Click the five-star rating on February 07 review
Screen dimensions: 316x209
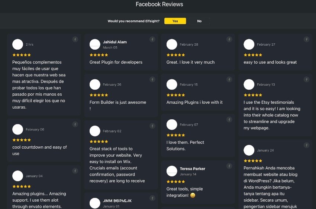[x=176, y=135]
